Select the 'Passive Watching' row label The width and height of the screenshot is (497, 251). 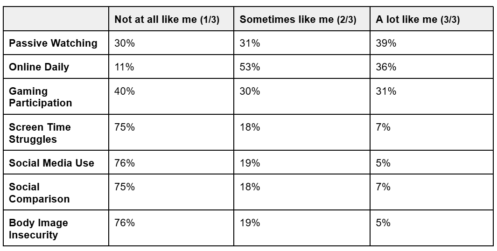click(x=53, y=43)
